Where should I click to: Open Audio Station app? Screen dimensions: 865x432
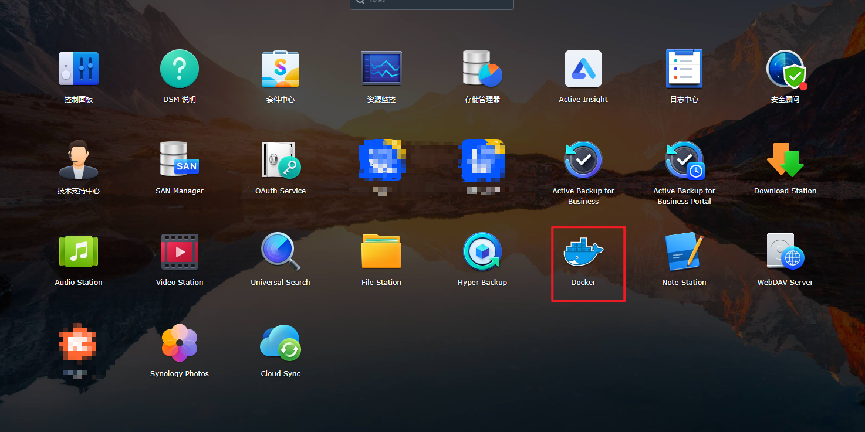click(x=79, y=251)
